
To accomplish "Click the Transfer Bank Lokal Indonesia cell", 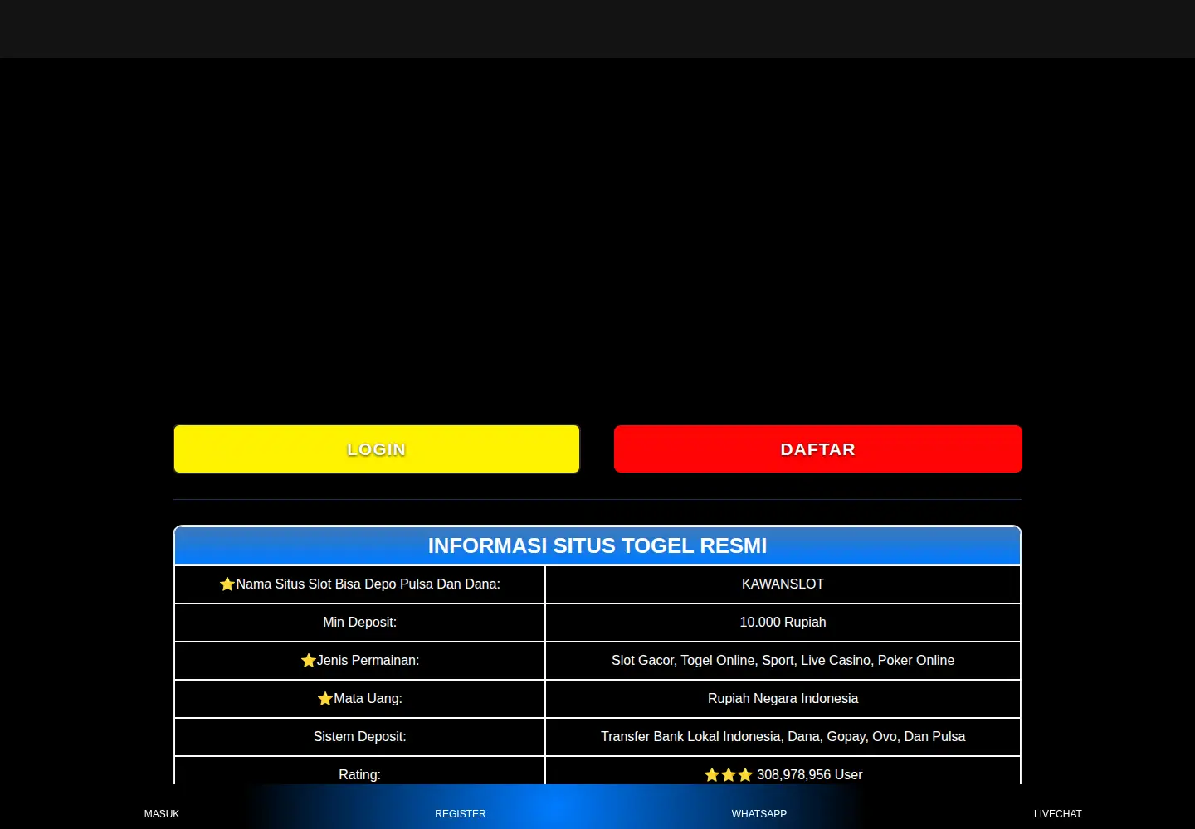I will click(x=783, y=737).
